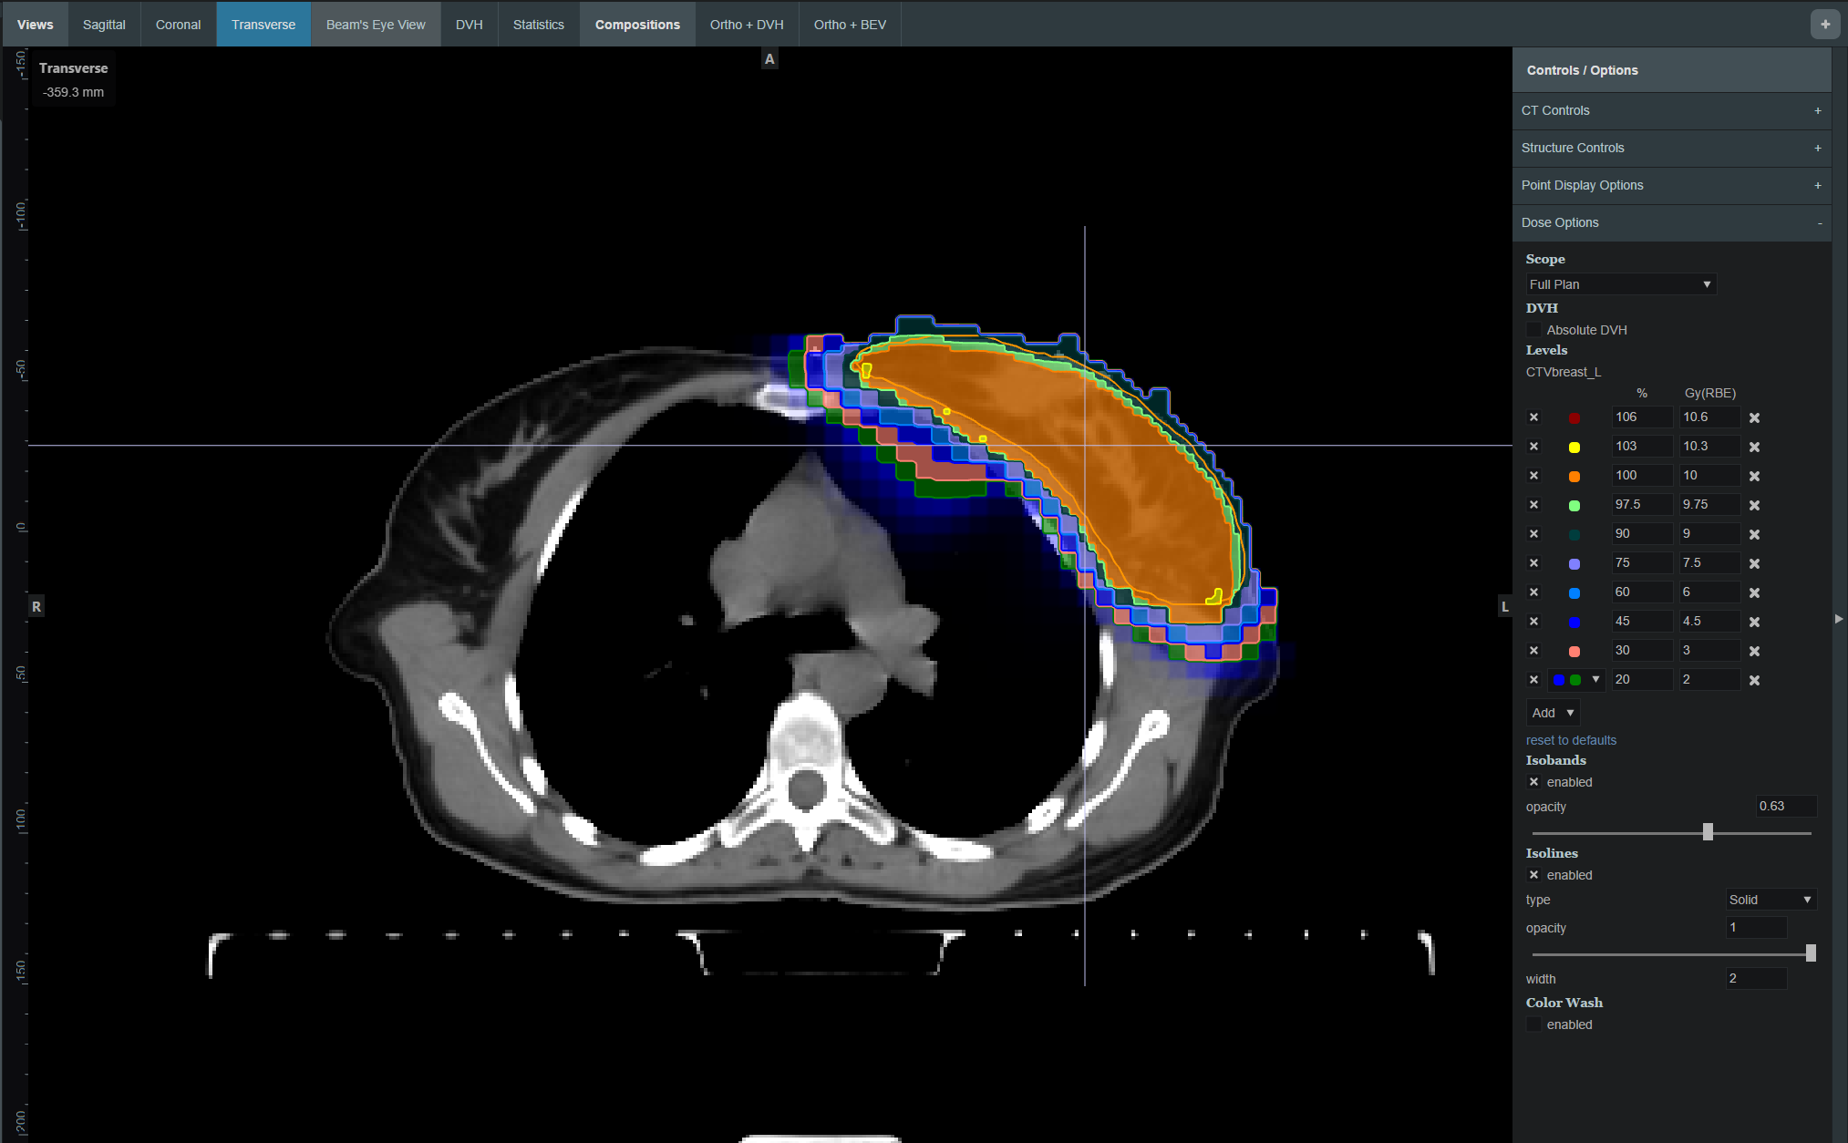Delete the 75% isodose level
This screenshot has height=1143, width=1848.
click(x=1754, y=563)
